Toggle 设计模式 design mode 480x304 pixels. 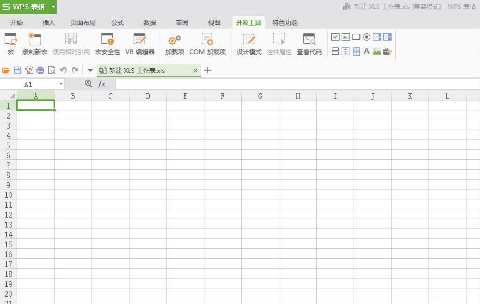click(249, 44)
